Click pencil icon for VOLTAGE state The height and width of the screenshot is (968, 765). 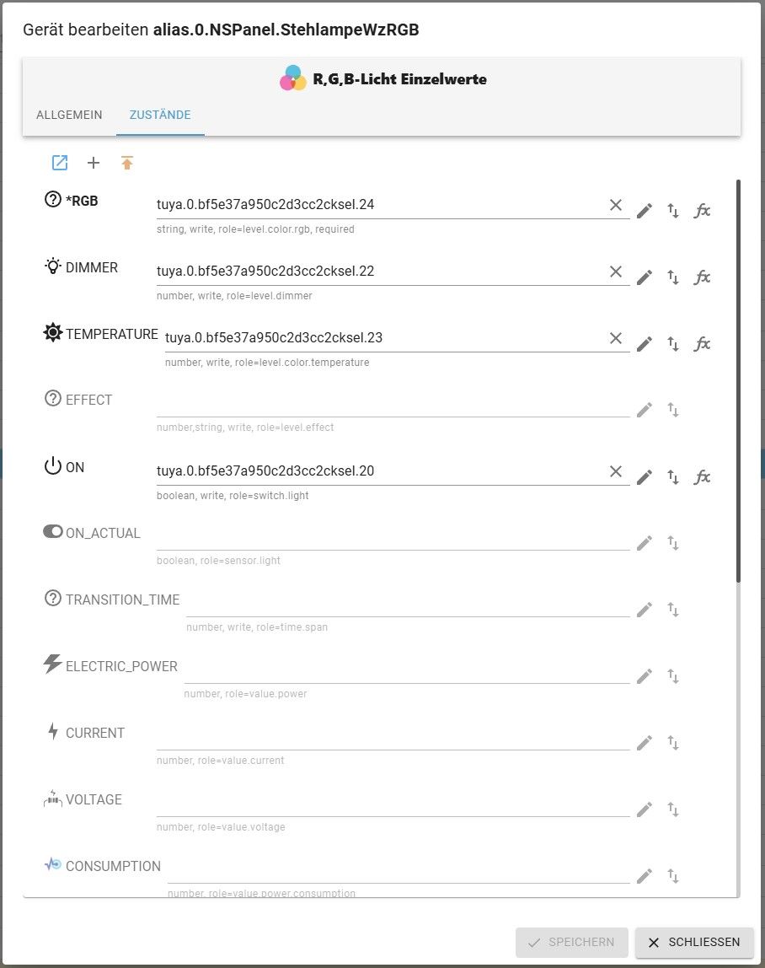(x=645, y=809)
